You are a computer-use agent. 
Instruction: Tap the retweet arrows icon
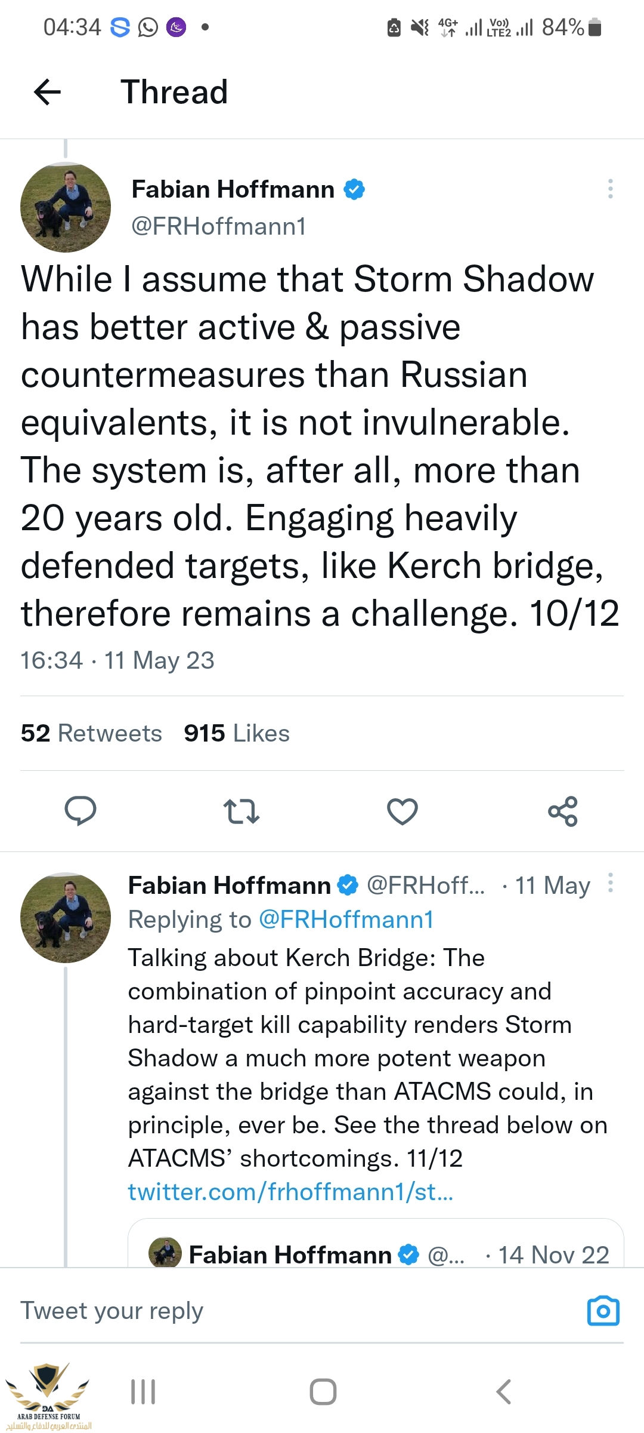[241, 811]
